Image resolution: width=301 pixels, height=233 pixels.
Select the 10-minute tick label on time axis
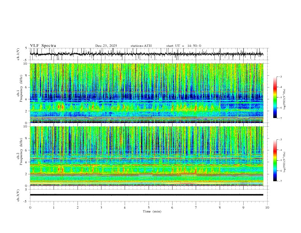tap(267, 207)
